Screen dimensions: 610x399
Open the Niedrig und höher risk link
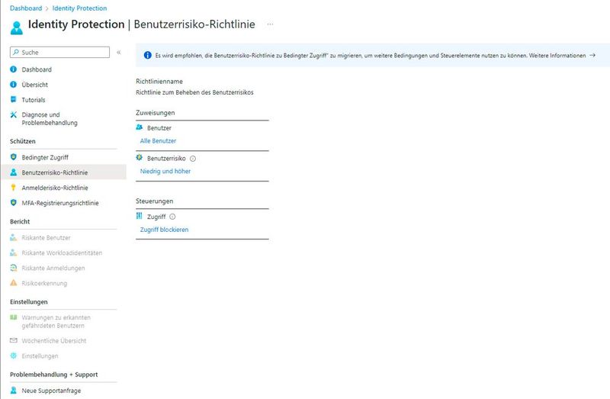(165, 171)
